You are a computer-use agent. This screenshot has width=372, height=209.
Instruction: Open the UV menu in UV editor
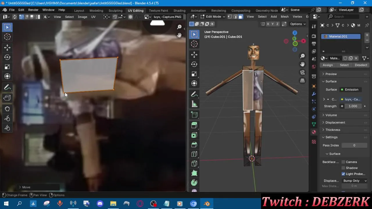(x=93, y=17)
